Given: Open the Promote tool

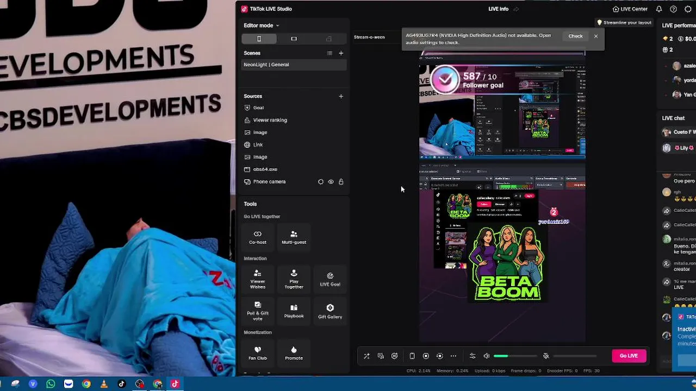Looking at the screenshot, I should (x=294, y=352).
